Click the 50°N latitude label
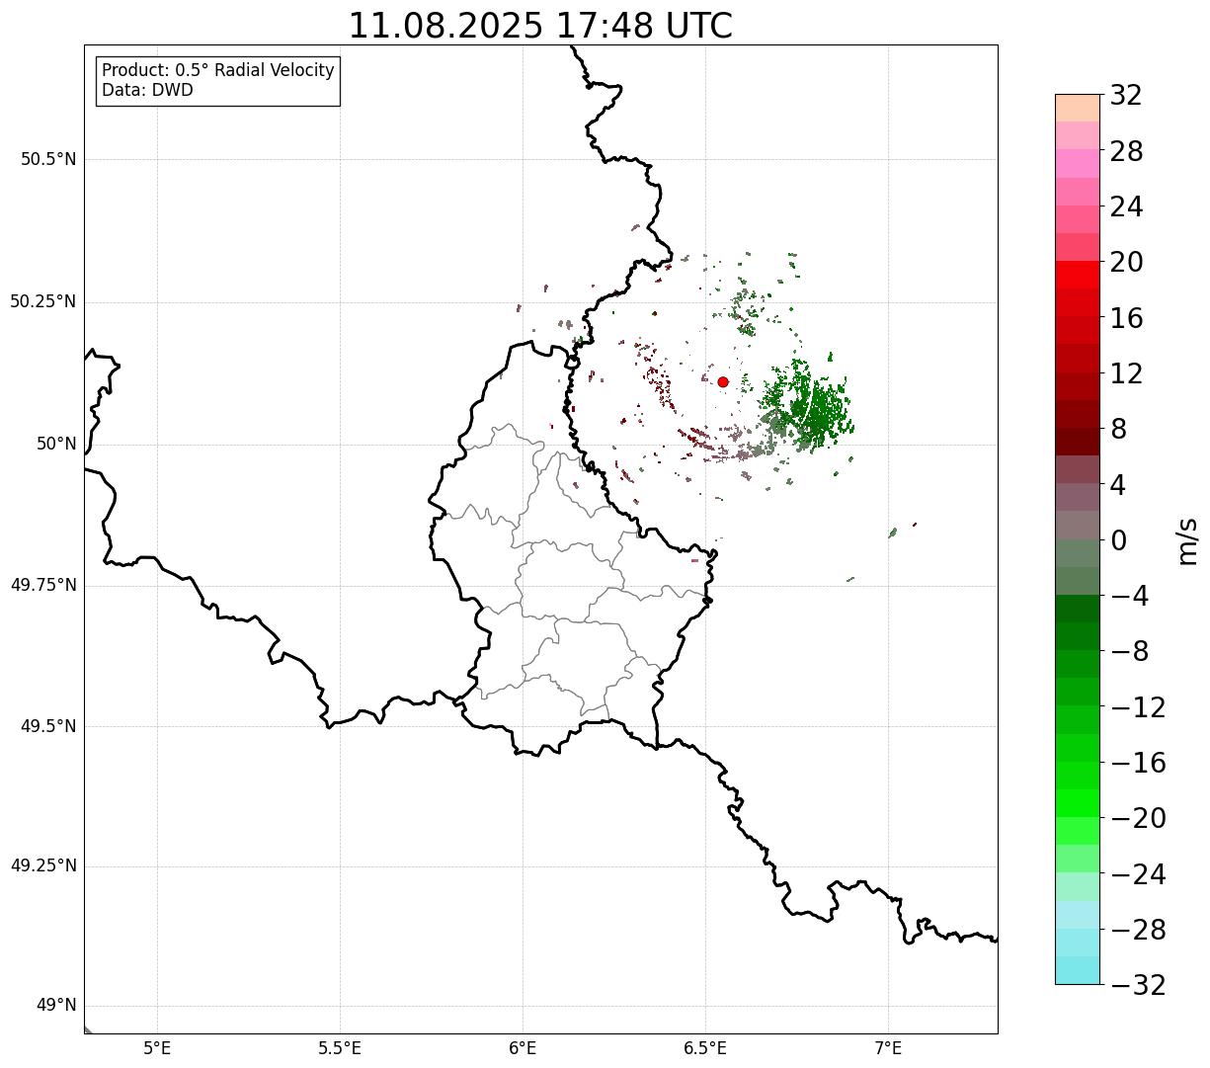Image resolution: width=1210 pixels, height=1068 pixels. [56, 444]
